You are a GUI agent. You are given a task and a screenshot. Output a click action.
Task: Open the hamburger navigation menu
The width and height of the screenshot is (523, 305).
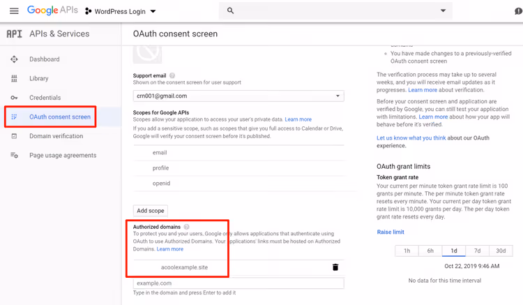tap(14, 11)
